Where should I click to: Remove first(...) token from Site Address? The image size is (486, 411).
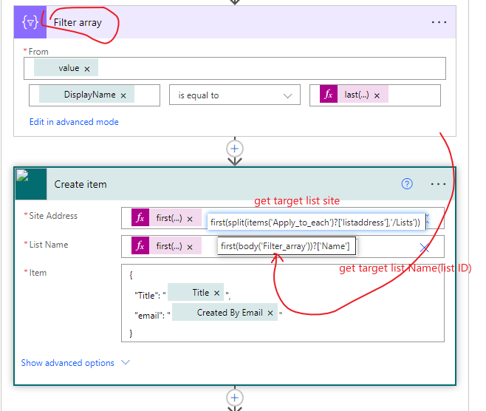pos(190,219)
